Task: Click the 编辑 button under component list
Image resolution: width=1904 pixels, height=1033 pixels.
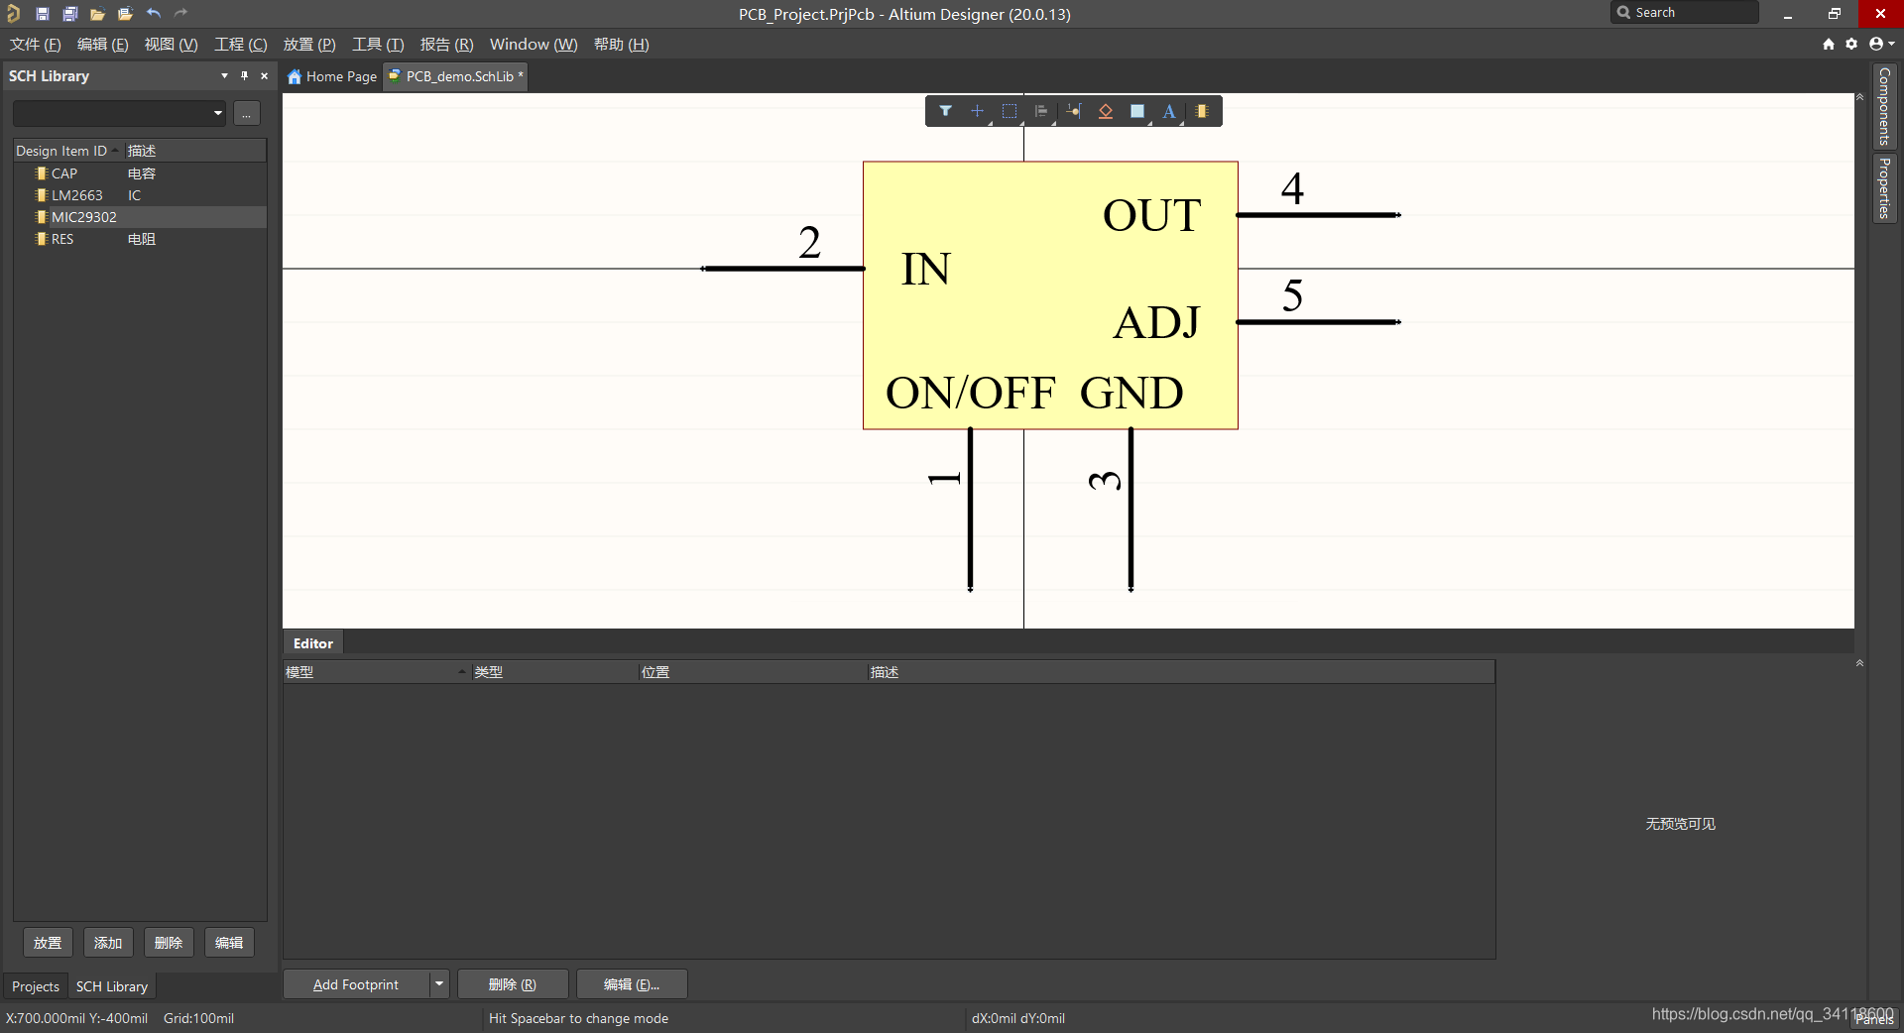Action: [229, 943]
